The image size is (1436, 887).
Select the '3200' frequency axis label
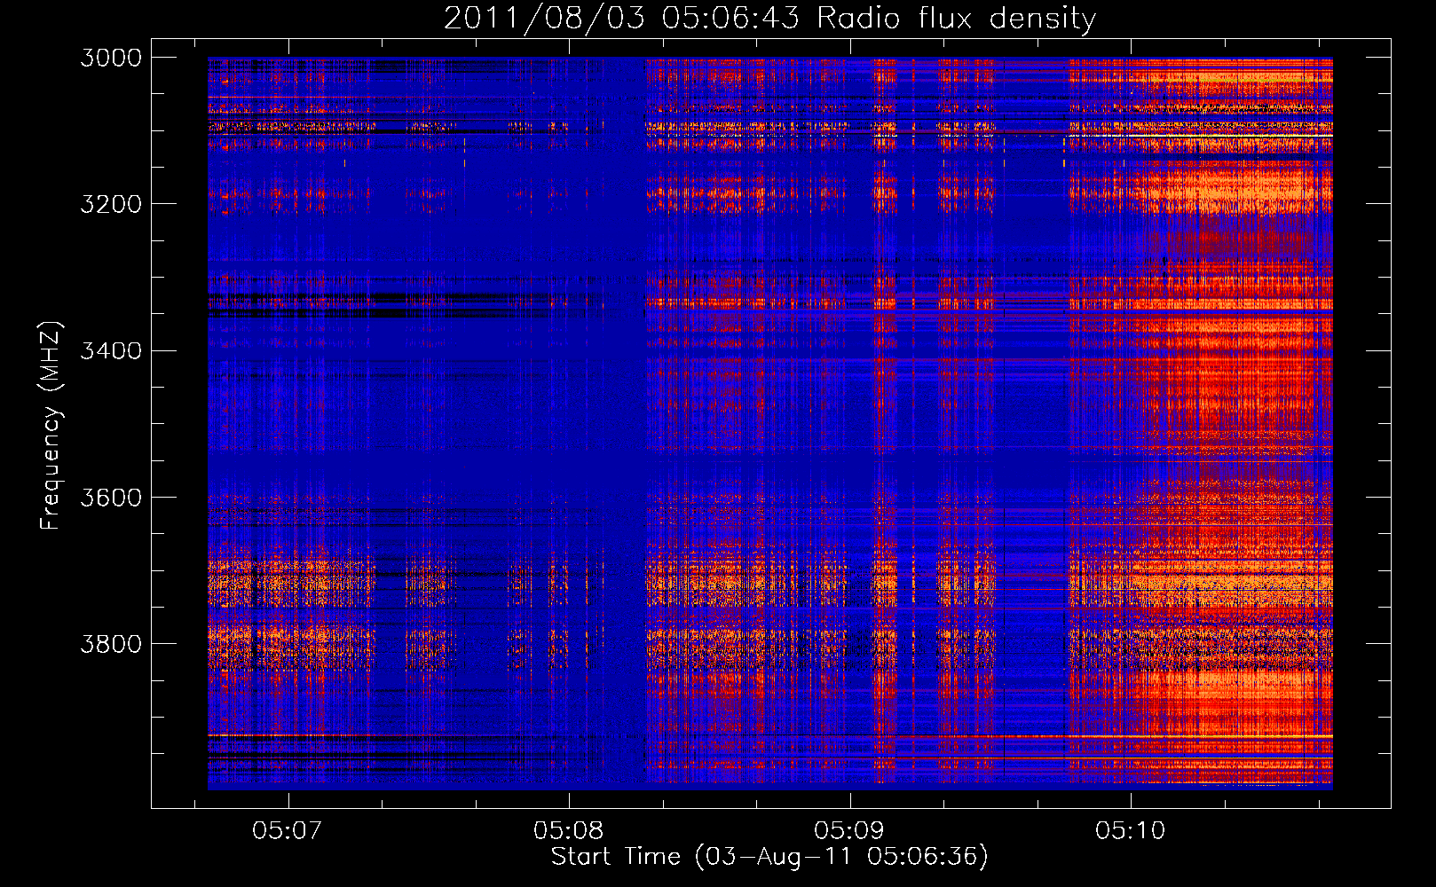coord(111,204)
